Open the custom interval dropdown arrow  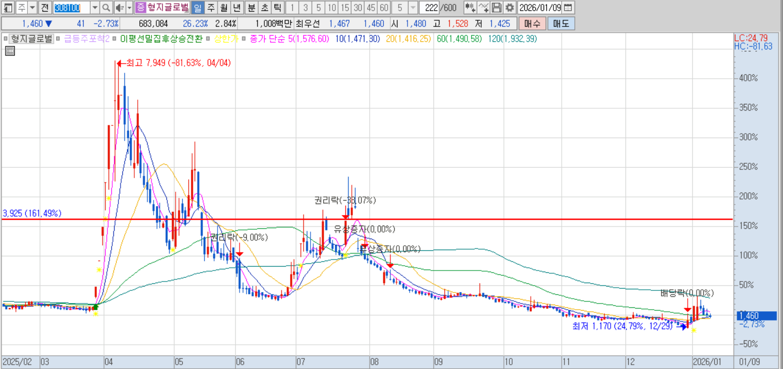tap(413, 8)
